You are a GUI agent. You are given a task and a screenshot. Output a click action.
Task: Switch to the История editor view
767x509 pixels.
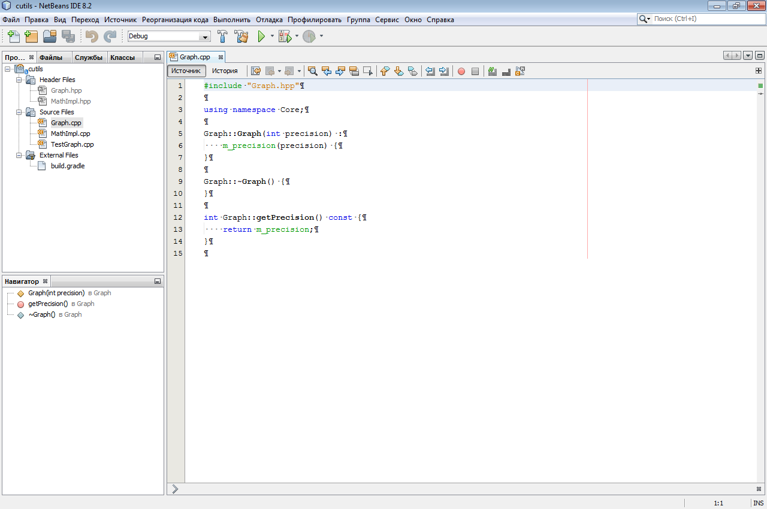[225, 71]
